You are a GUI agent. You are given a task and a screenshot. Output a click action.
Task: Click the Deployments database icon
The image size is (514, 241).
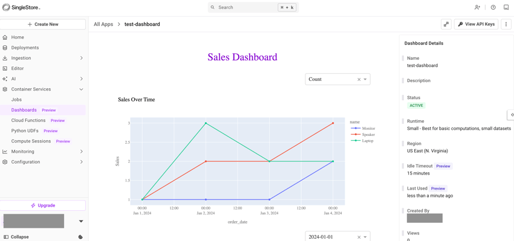pos(5,48)
